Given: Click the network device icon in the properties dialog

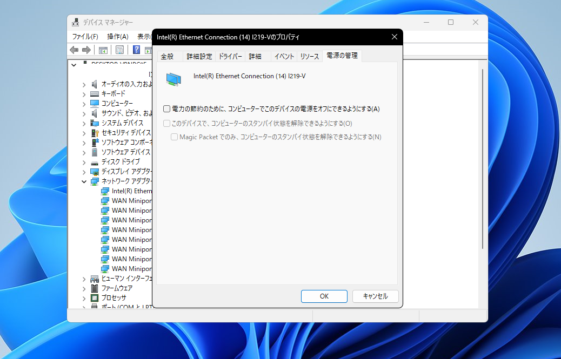Looking at the screenshot, I should click(173, 79).
